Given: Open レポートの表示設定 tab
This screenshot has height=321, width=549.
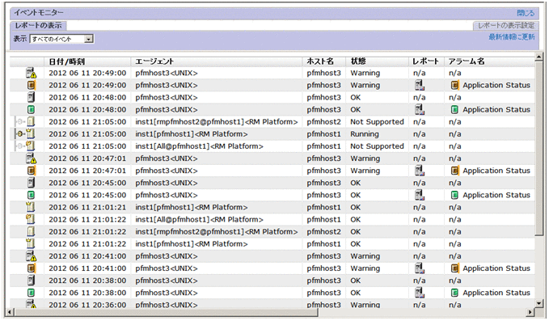Looking at the screenshot, I should (506, 26).
